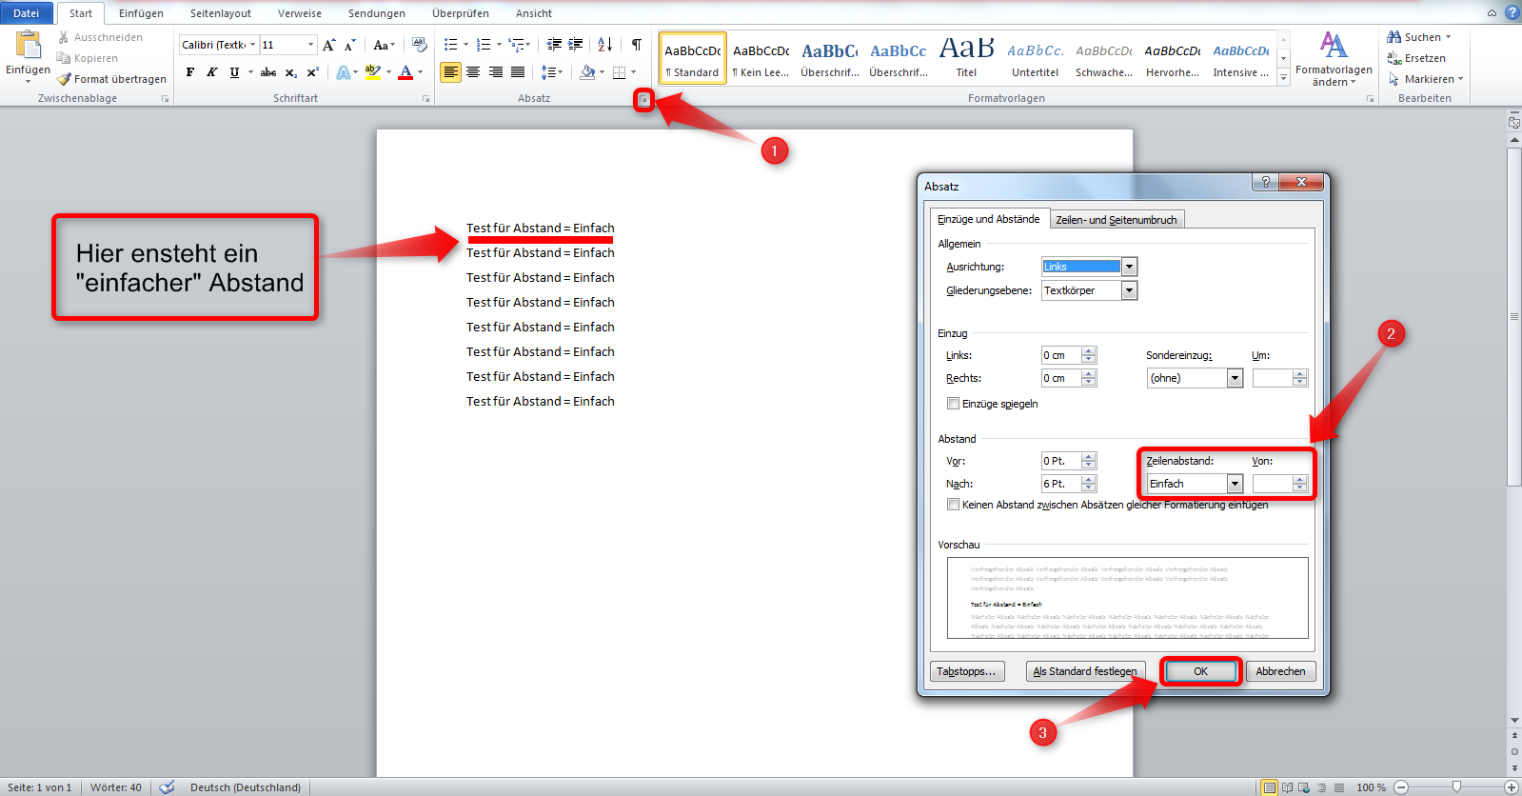
Task: Open Word help question mark icon
Action: [x=1512, y=12]
